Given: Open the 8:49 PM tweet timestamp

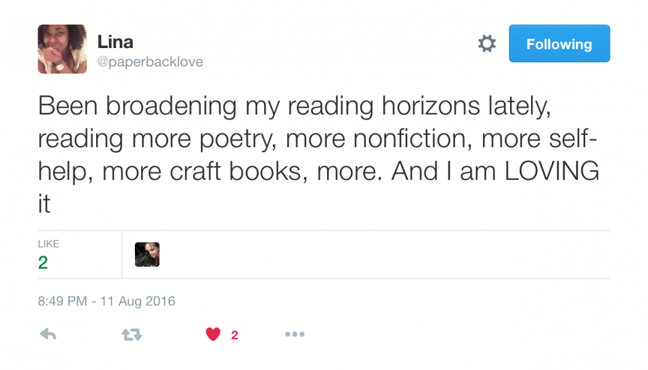Looking at the screenshot, I should click(107, 301).
